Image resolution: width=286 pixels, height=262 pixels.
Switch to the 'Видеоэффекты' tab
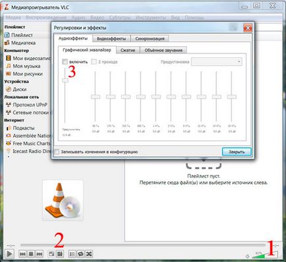pos(111,38)
